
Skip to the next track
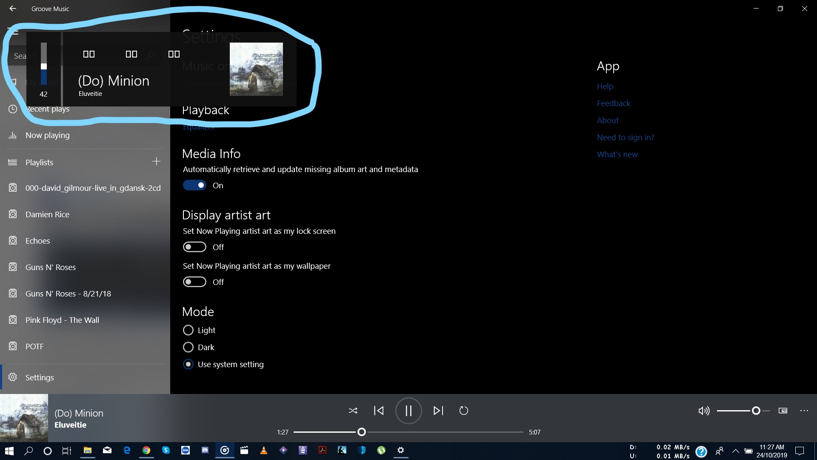pos(438,411)
